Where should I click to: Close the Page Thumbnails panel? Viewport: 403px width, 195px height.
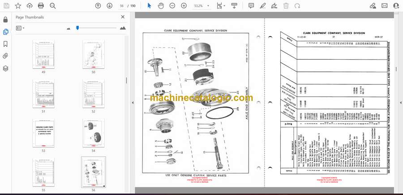pos(123,17)
